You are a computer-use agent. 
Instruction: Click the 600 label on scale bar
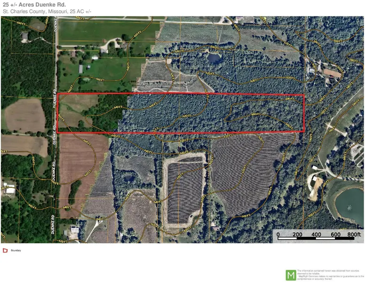(335, 235)
